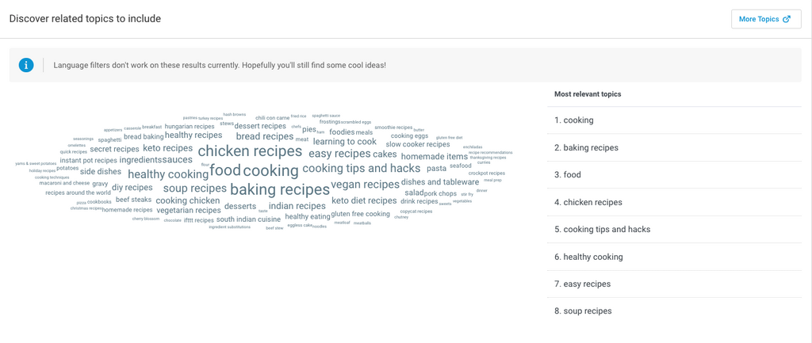Pick 'chicken recipes' in the topics list
The width and height of the screenshot is (812, 343).
click(x=593, y=202)
